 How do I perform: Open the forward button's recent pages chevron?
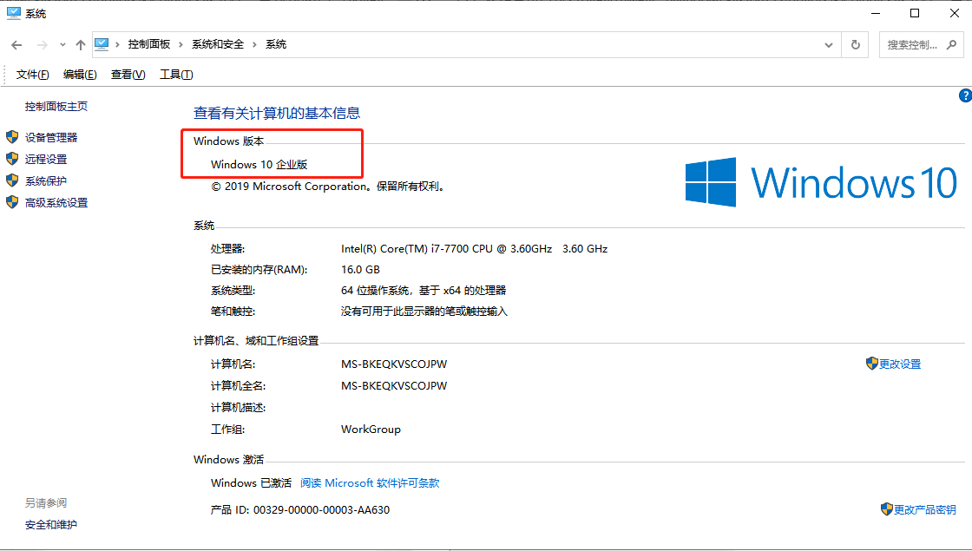[x=61, y=44]
